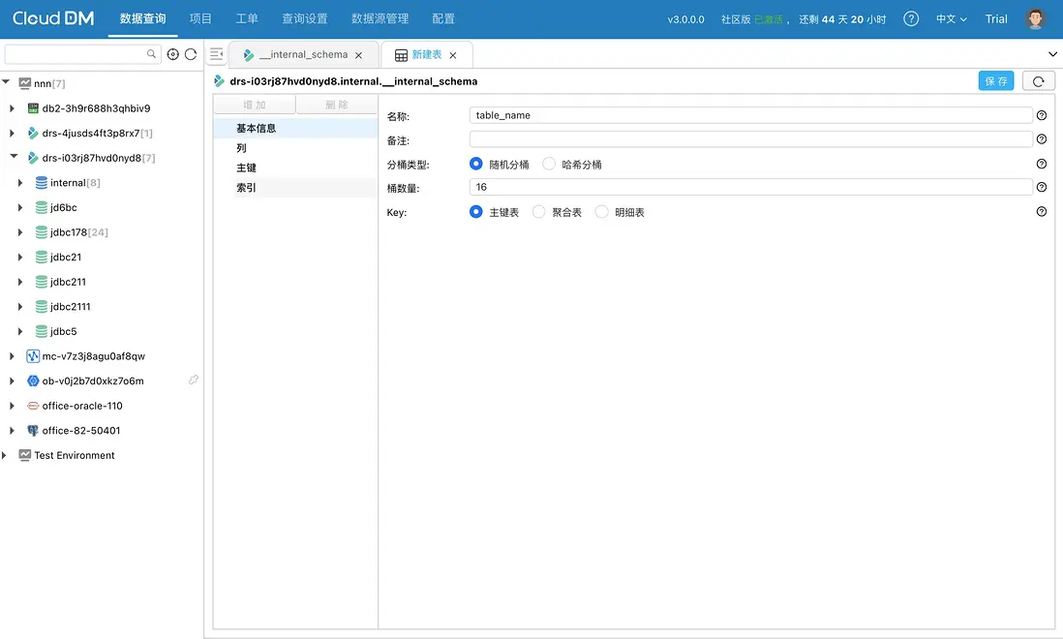
Task: Select the 明细表 radio button
Action: click(x=601, y=212)
